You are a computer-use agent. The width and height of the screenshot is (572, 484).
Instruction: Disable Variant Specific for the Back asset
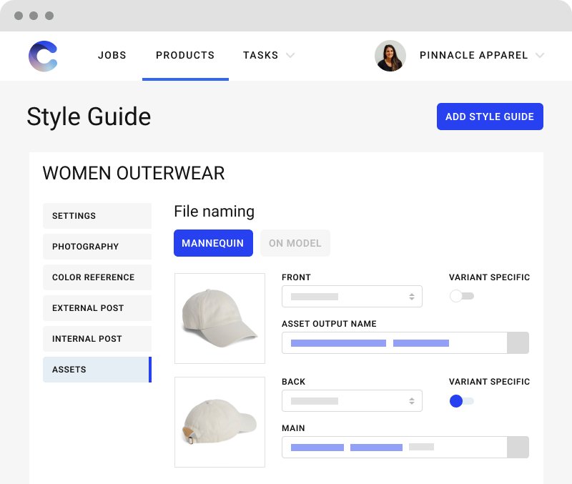[x=462, y=401]
